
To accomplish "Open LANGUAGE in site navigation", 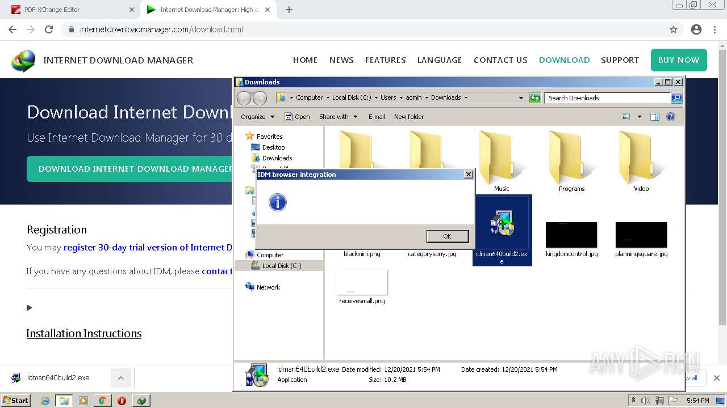I will (x=440, y=60).
